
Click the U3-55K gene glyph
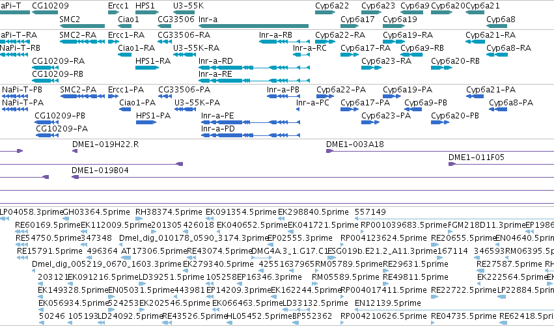tap(184, 12)
